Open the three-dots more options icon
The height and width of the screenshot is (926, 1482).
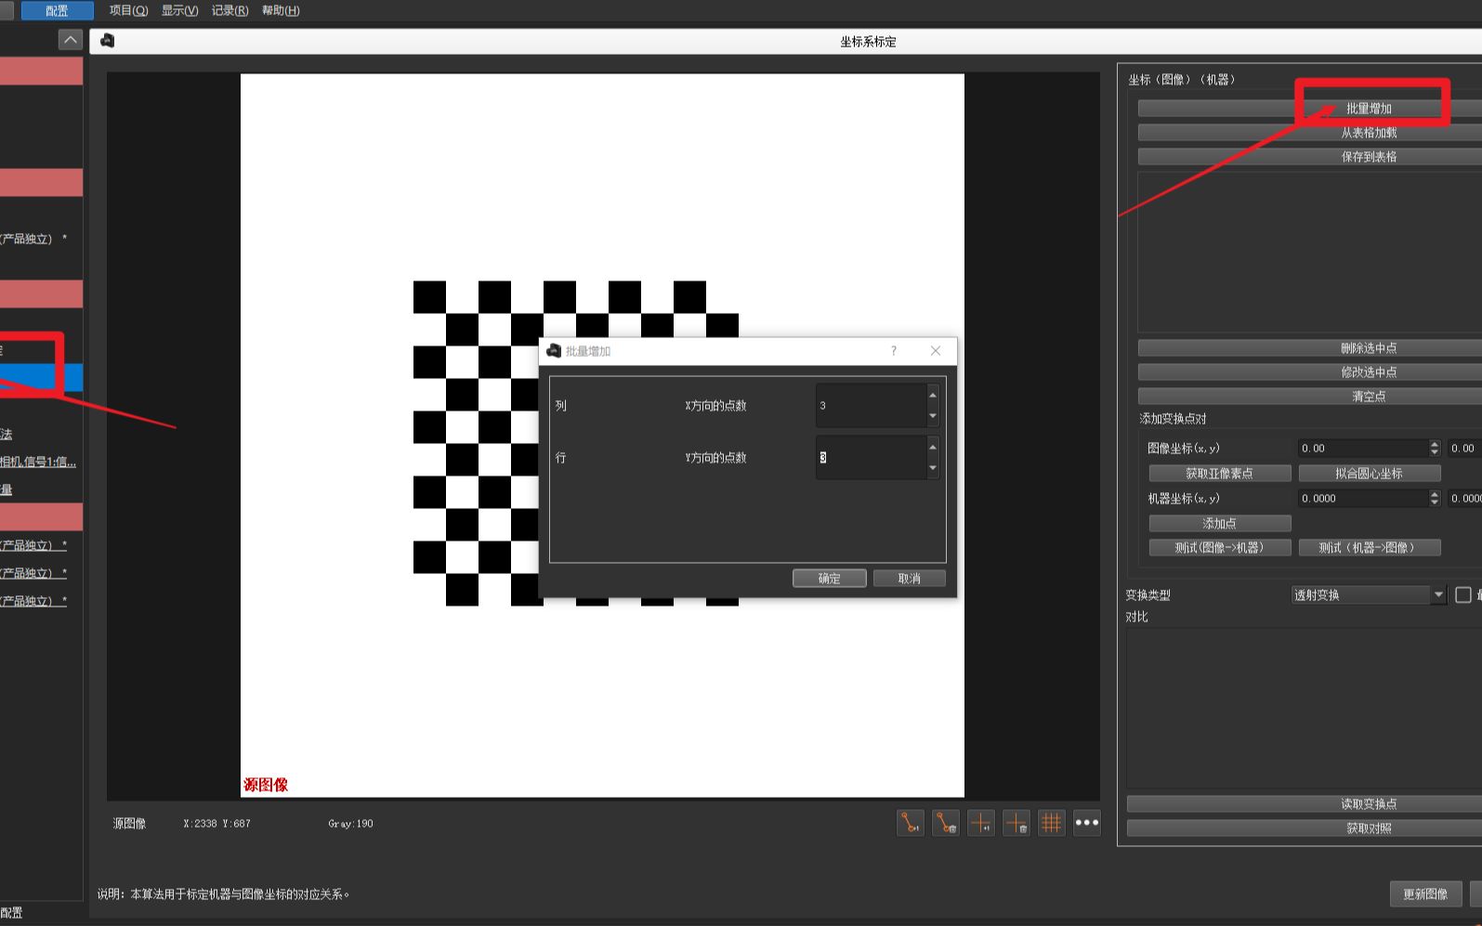click(1087, 823)
